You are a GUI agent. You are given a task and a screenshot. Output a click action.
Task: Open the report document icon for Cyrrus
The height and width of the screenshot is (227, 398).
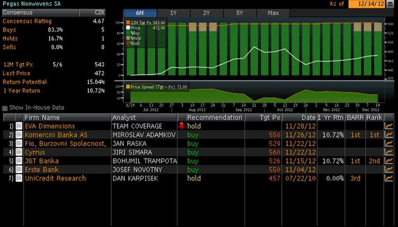pos(19,152)
